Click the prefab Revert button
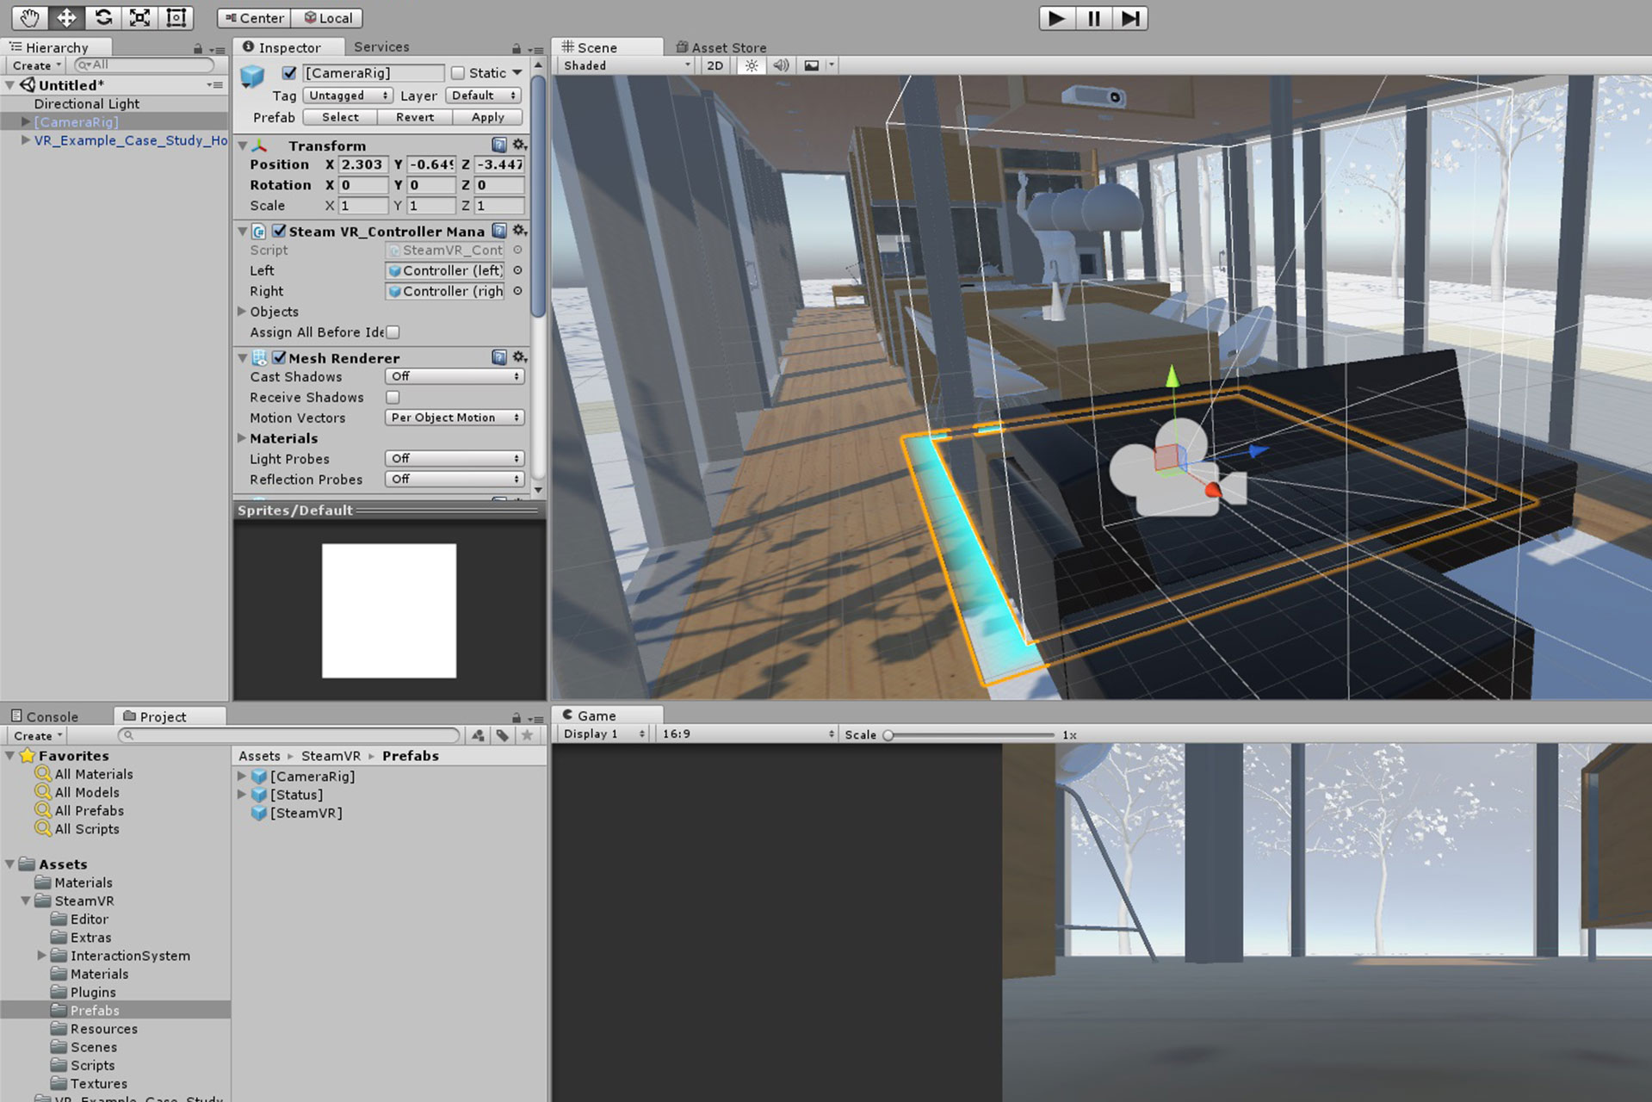The image size is (1652, 1102). (x=415, y=117)
